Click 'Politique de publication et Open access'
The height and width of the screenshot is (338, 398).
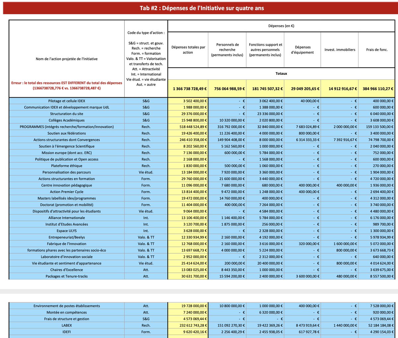tap(67, 159)
